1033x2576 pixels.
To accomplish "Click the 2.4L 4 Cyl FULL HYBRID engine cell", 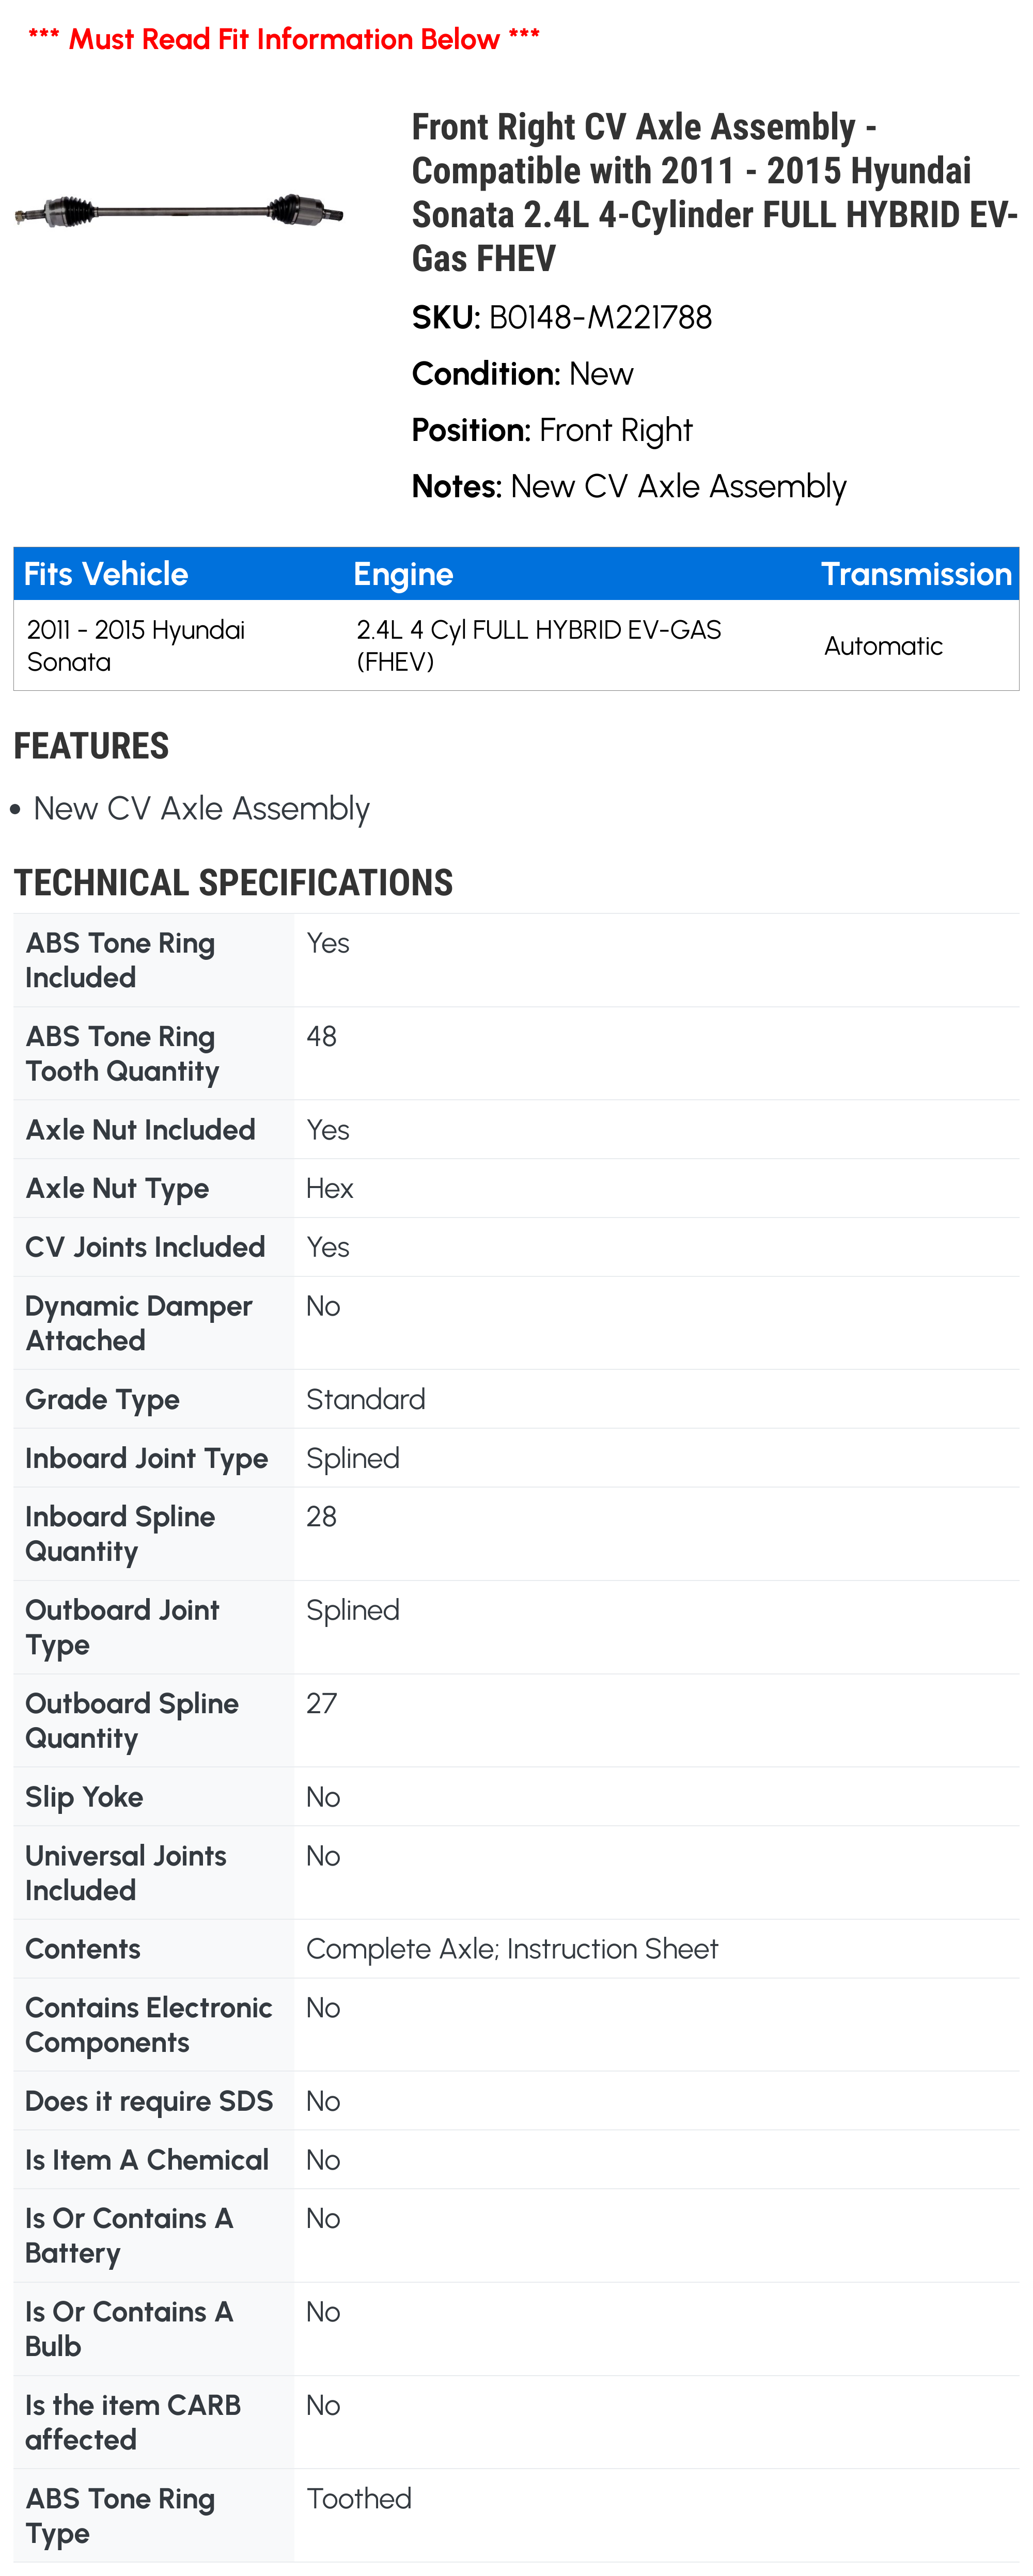I will tap(538, 645).
